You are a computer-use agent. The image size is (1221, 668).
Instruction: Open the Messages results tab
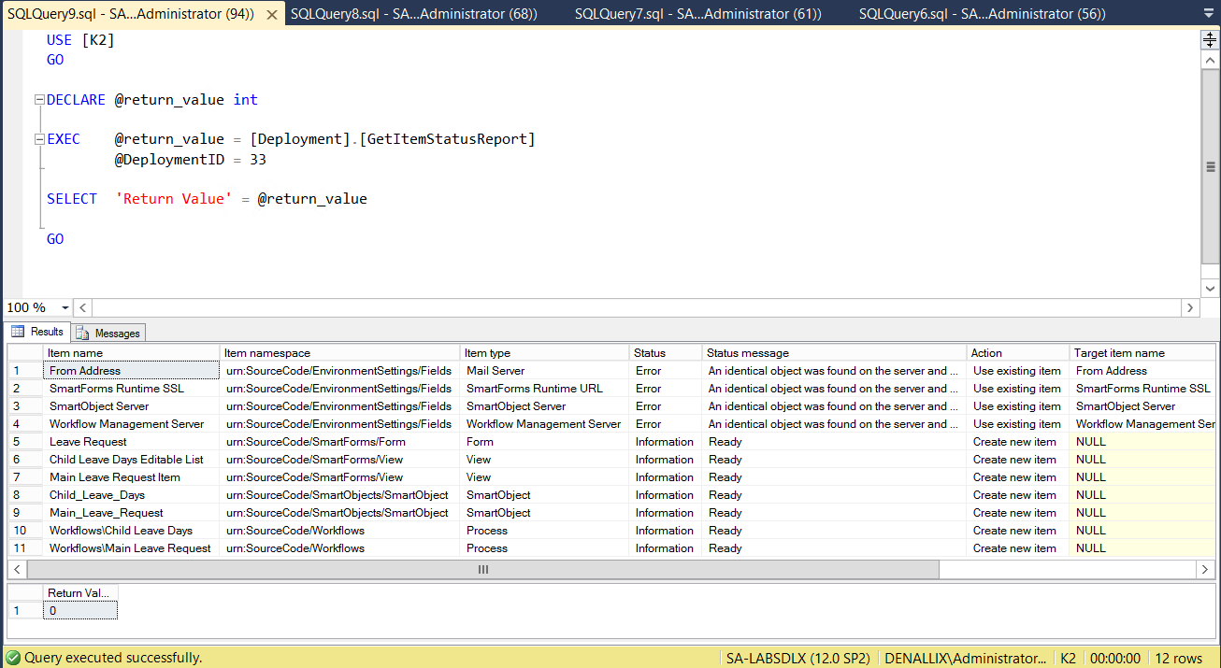tap(108, 333)
